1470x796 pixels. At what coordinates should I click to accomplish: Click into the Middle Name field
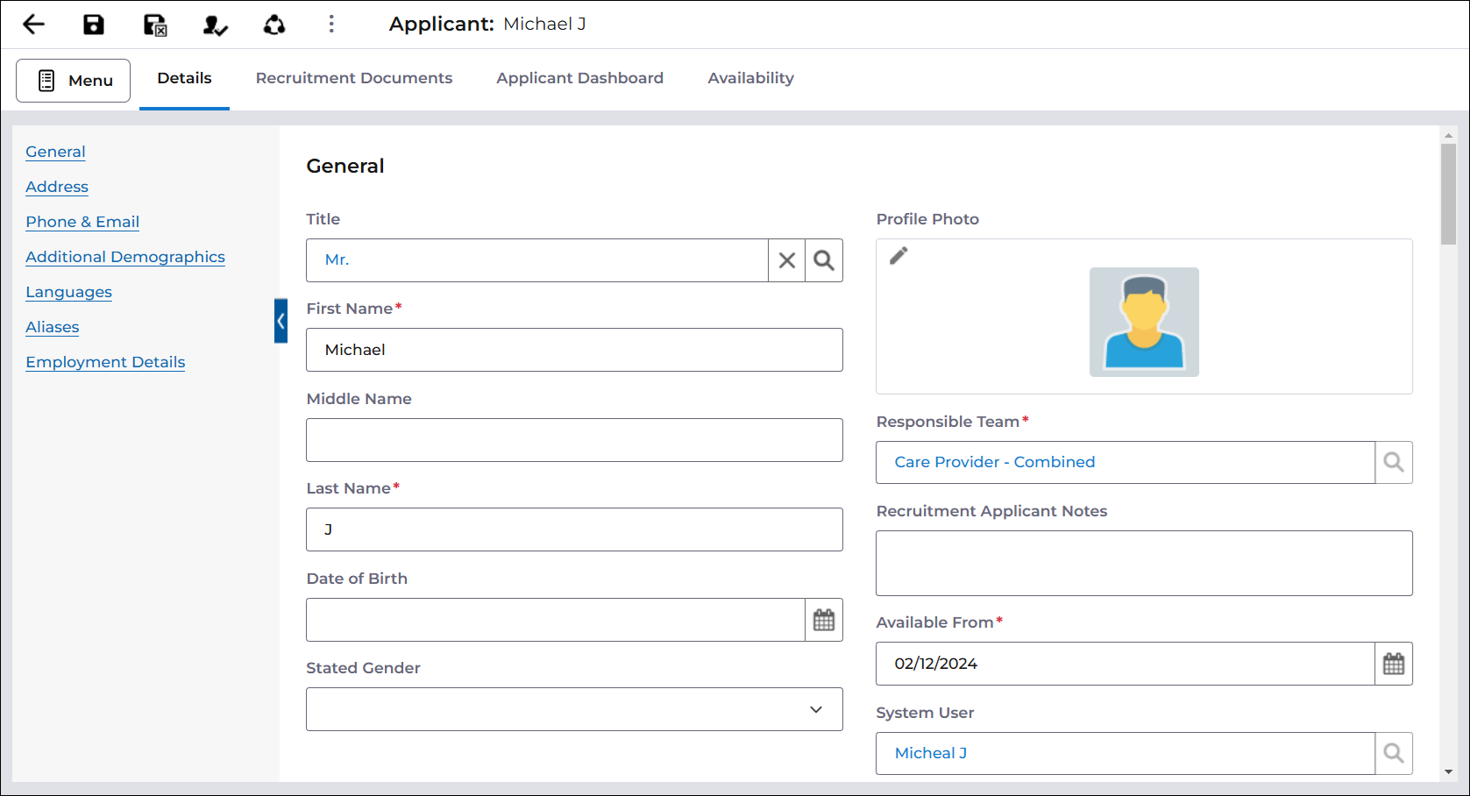pos(574,440)
